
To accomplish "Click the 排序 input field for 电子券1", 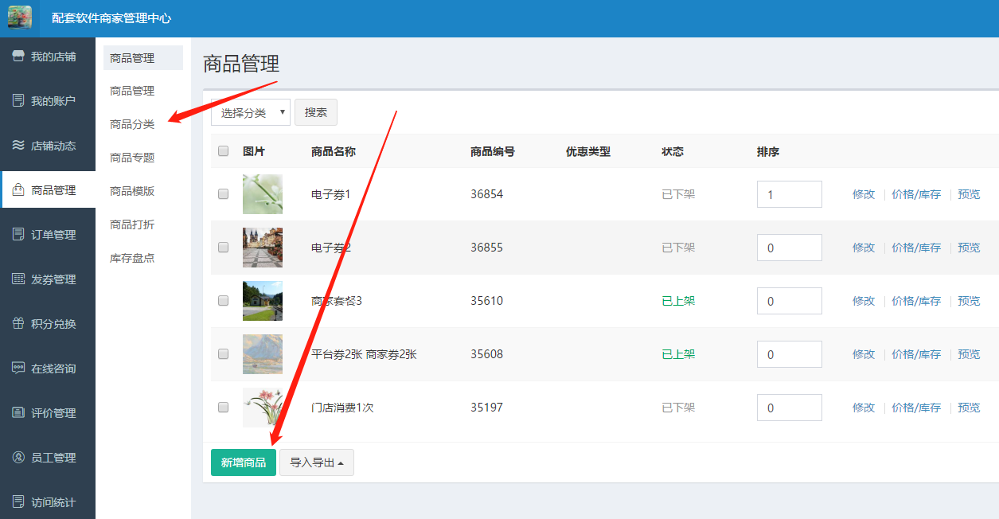I will [x=790, y=194].
